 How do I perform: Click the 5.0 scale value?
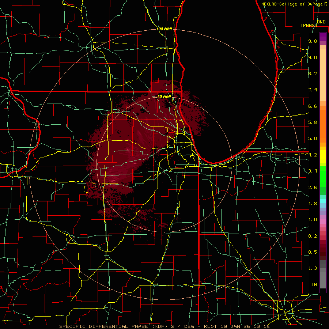click(x=313, y=139)
